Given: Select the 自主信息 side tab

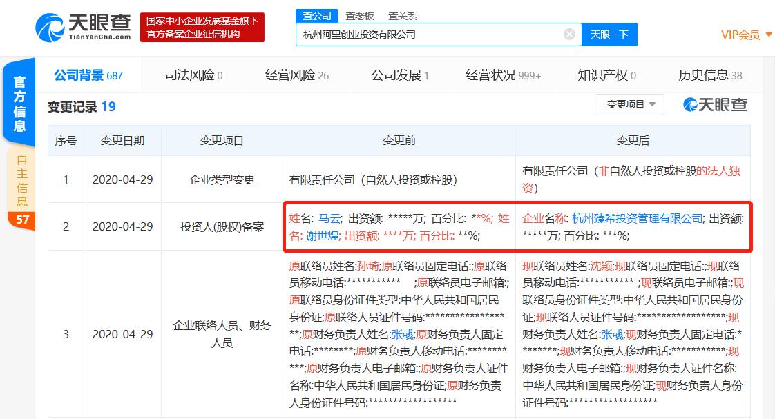Looking at the screenshot, I should [22, 179].
